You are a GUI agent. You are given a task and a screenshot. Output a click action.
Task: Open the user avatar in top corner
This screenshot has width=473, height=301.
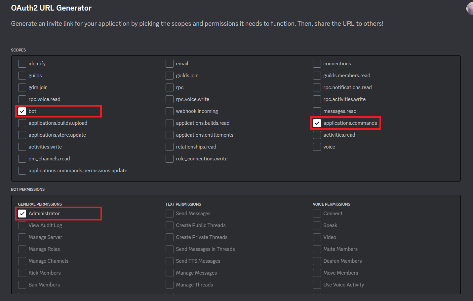coord(470,9)
